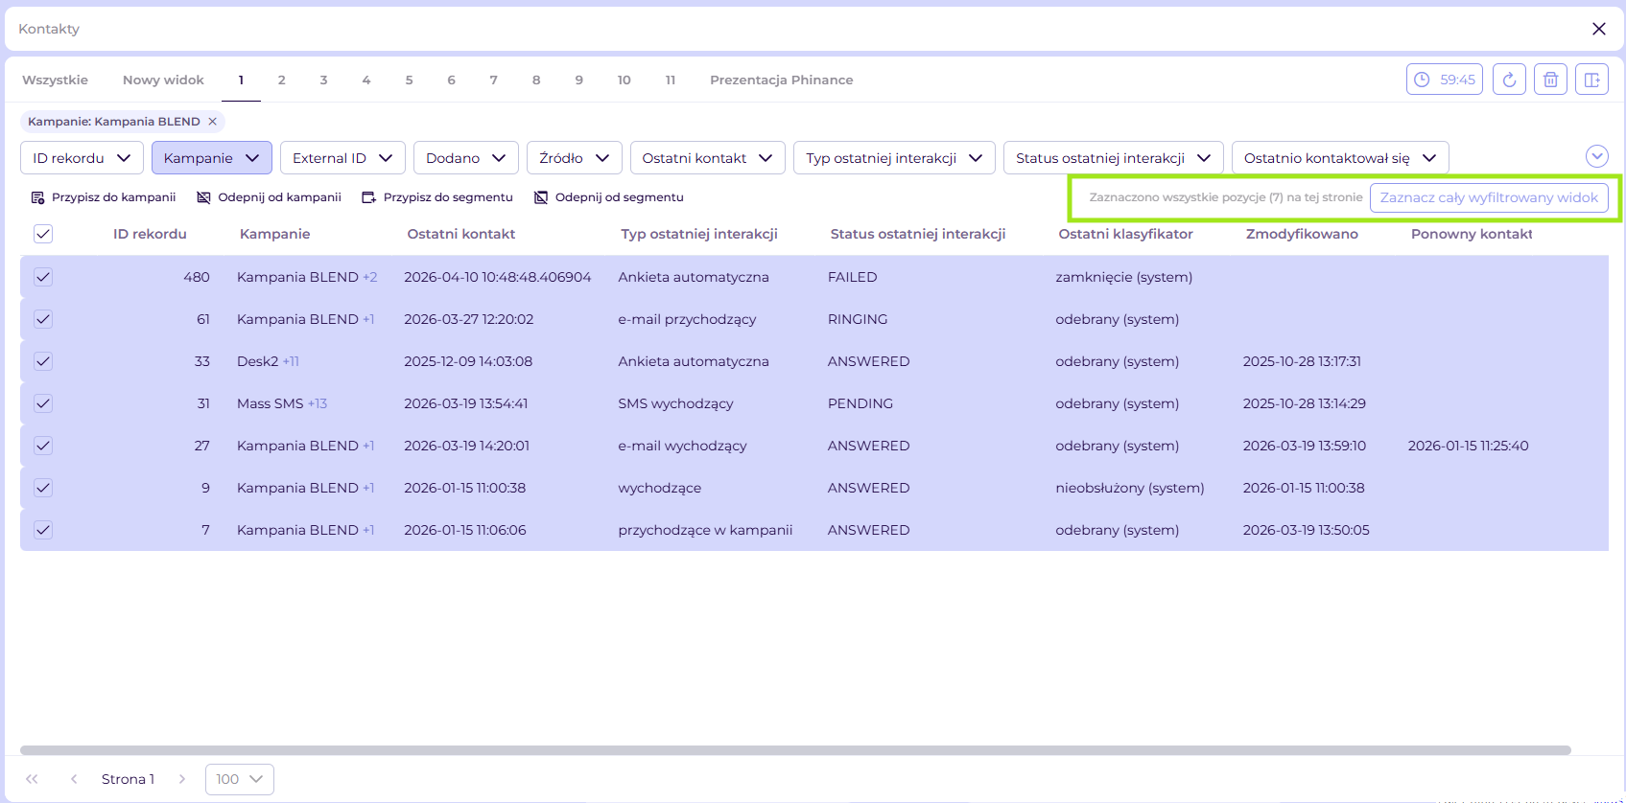Click Odepnij od segmentu action
The image size is (1626, 803).
pos(609,197)
